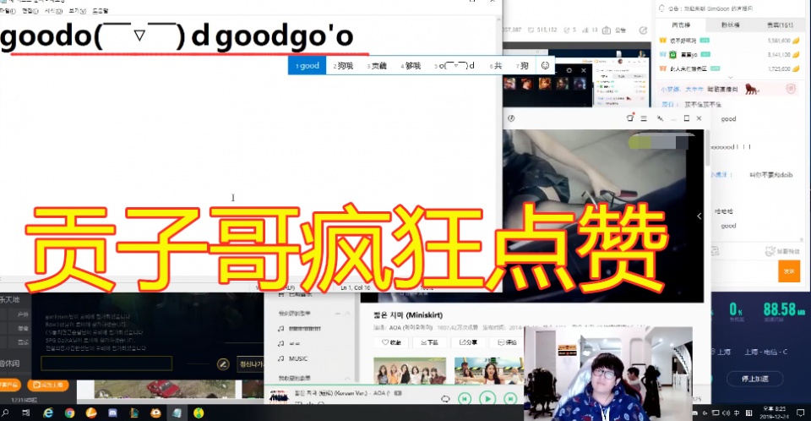This screenshot has width=811, height=421.
Task: Collapse the favorited playlists section
Action: [347, 379]
